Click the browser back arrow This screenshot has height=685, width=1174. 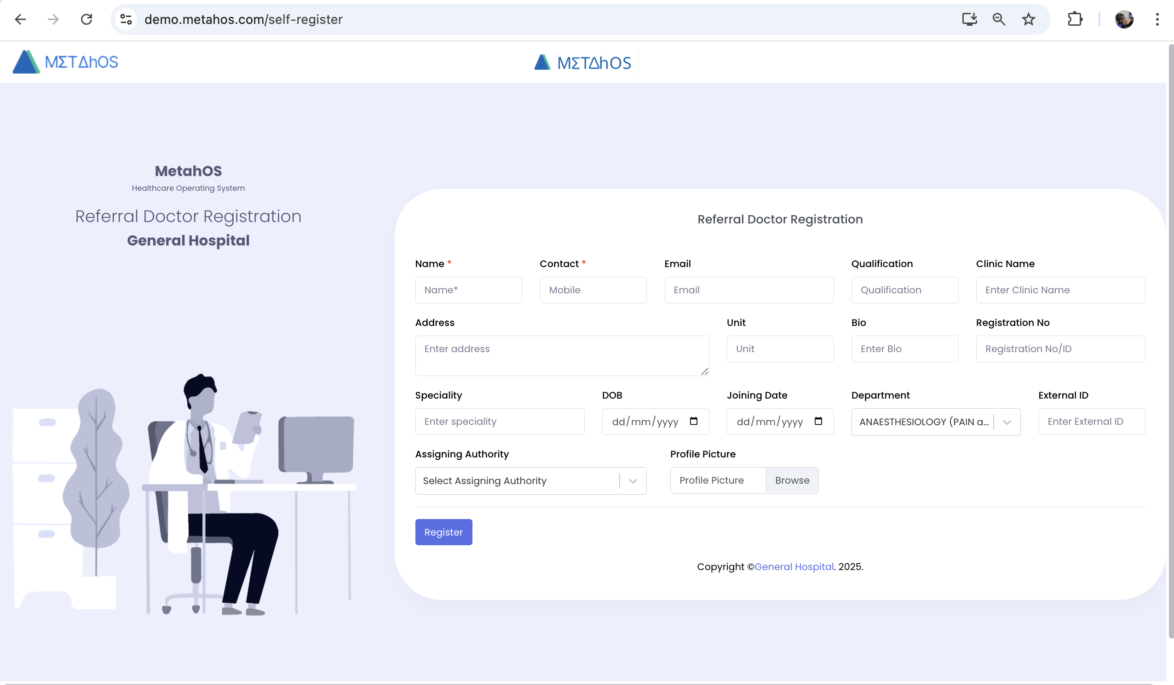click(21, 19)
